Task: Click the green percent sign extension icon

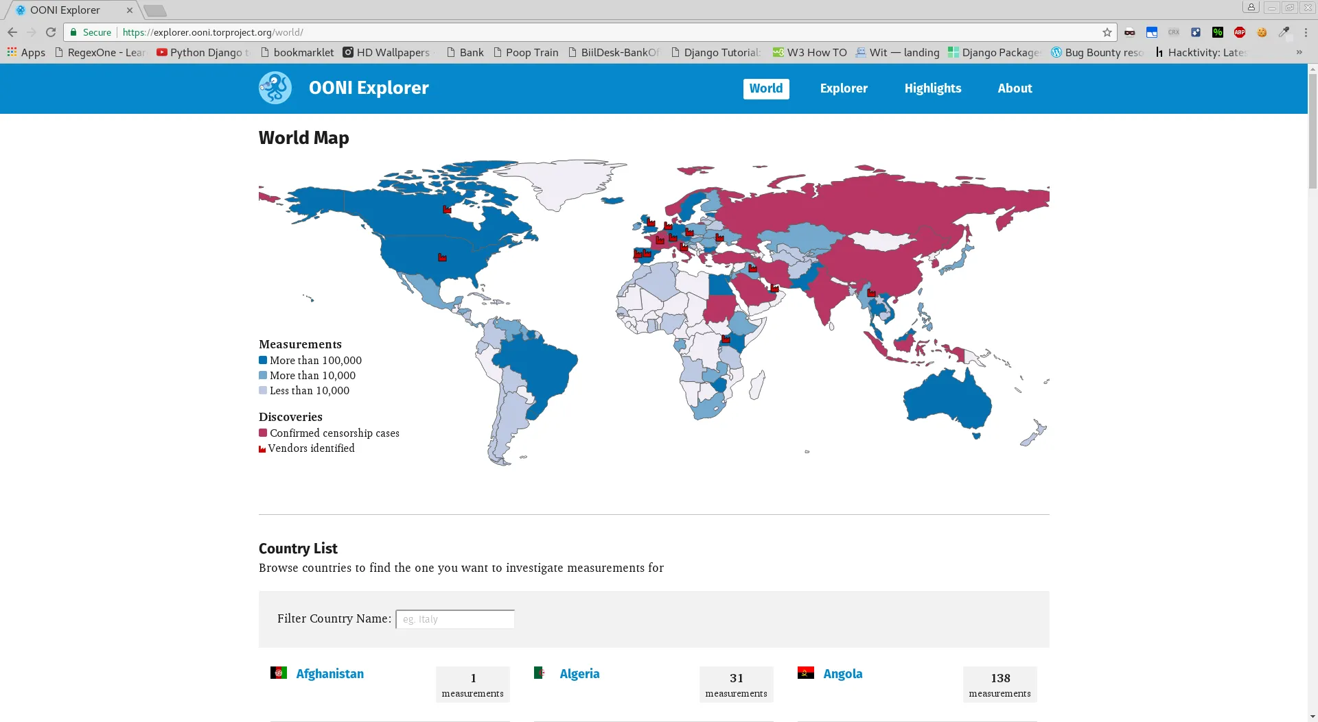Action: click(1218, 32)
